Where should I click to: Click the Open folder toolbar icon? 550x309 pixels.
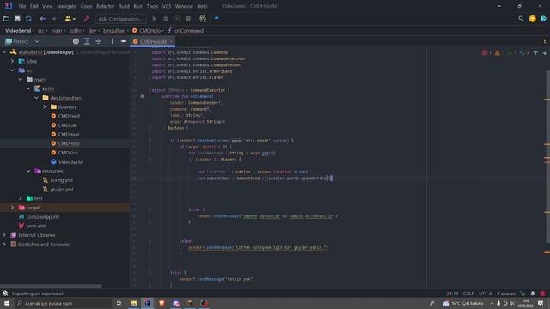(6, 19)
